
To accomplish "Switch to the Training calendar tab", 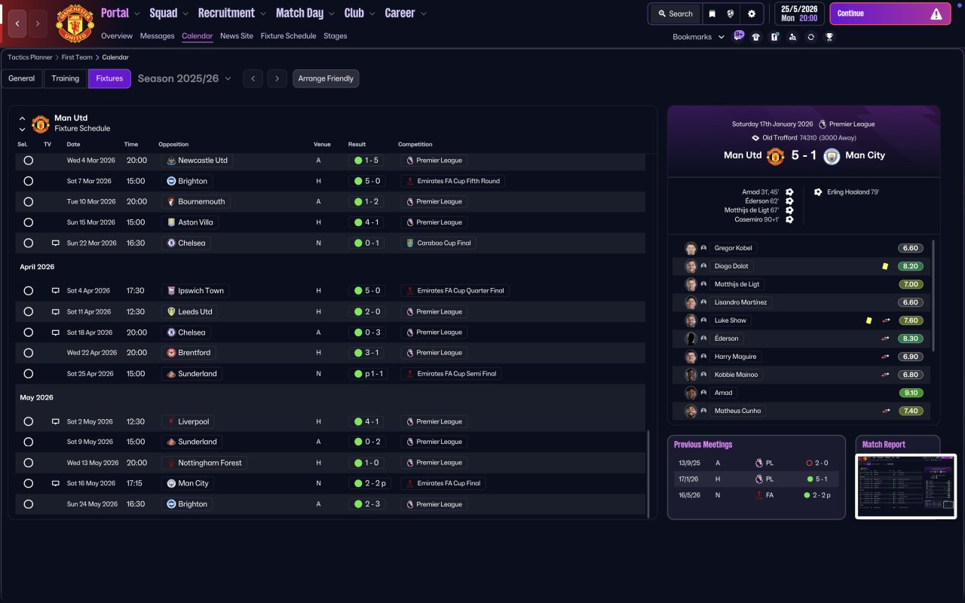I will tap(66, 78).
